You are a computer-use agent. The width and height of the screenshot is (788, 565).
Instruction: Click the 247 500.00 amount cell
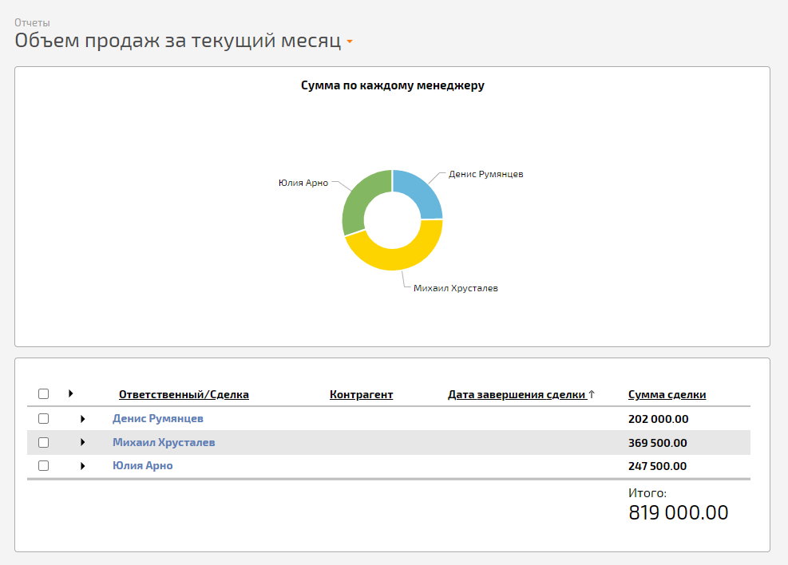click(x=657, y=466)
